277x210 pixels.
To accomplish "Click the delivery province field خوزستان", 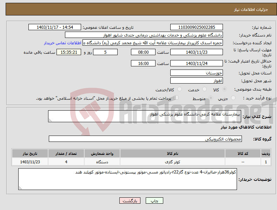I will tap(197, 73).
